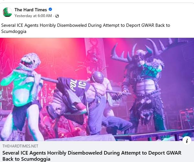Click the blue verified badge
194x162 pixels.
pos(50,9)
